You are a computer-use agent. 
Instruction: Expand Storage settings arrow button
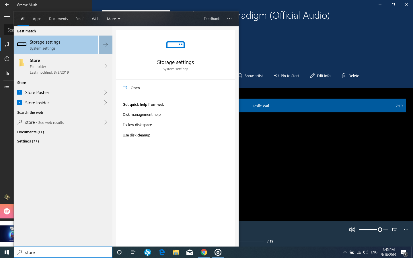[106, 45]
